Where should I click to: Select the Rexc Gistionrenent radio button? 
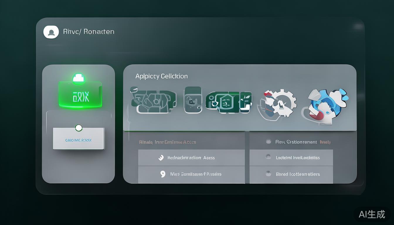coord(268,142)
